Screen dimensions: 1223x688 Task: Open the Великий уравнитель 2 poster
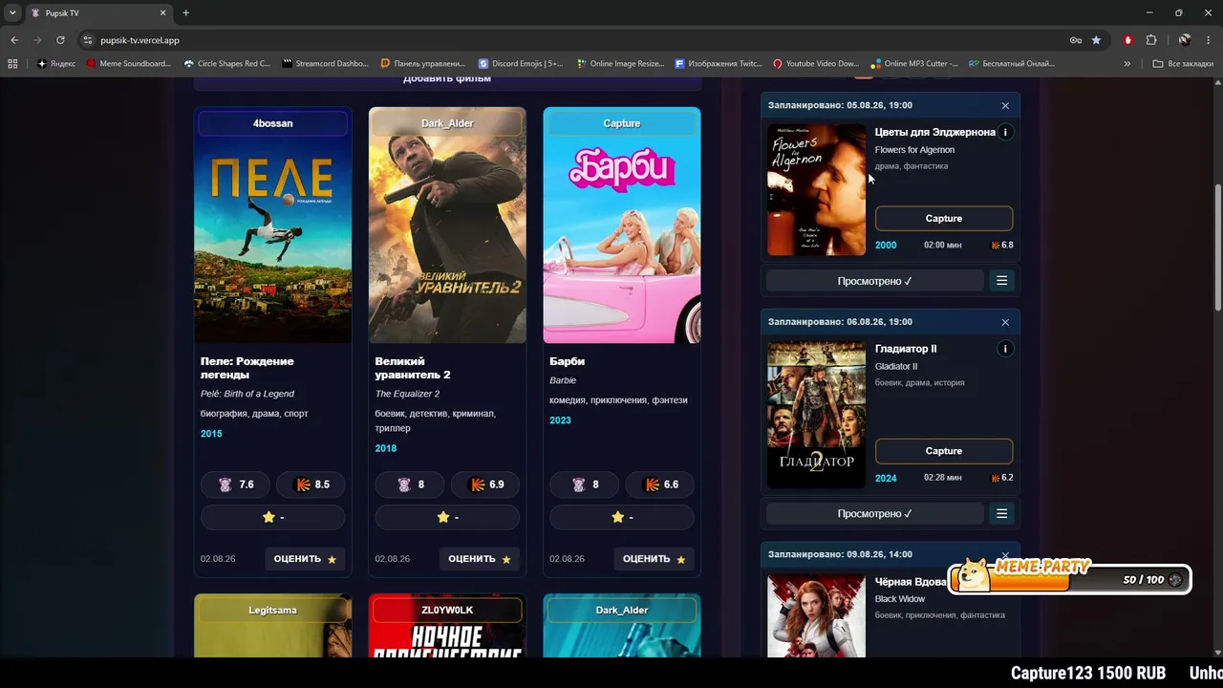pyautogui.click(x=447, y=225)
